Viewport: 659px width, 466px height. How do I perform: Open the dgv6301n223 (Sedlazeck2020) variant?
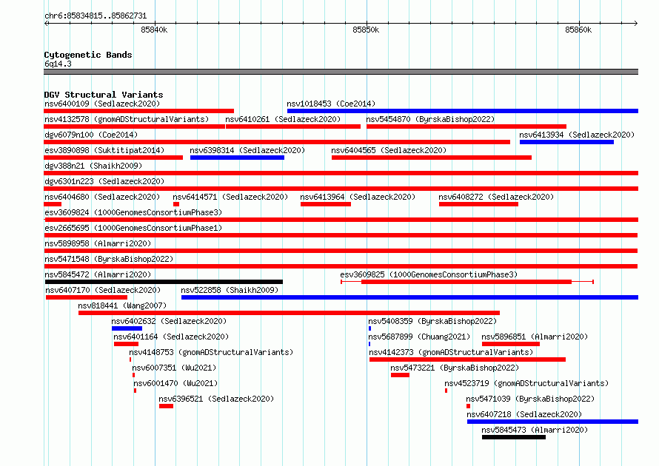(341, 189)
